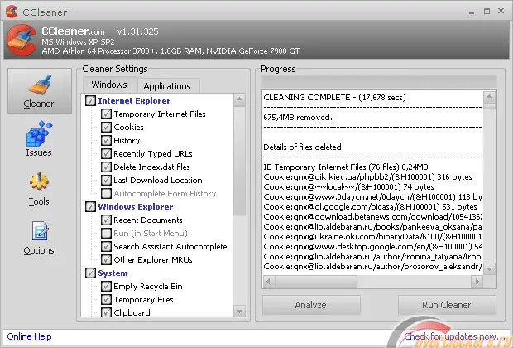Select the desktop.google.com cookie line

(x=372, y=246)
